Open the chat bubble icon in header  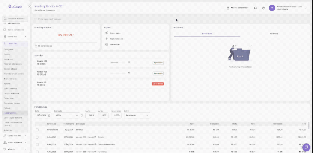pyautogui.click(x=255, y=8)
